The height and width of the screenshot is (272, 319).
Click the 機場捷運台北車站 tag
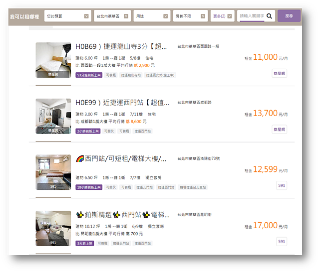(193, 187)
